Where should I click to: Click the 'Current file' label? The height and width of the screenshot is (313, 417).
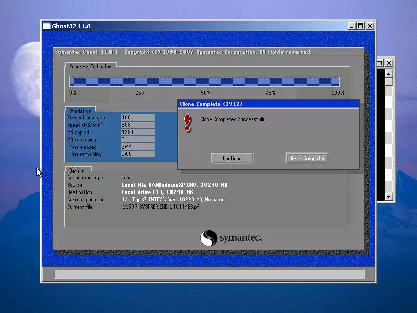point(80,207)
